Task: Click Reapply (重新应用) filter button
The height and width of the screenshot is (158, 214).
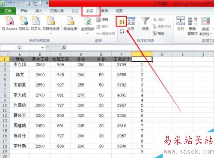Action: click(x=162, y=27)
